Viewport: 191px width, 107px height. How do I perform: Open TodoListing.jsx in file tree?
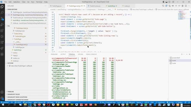tap(20, 36)
